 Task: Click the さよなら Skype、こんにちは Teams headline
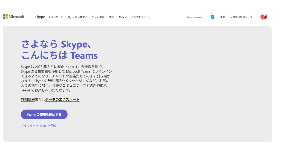[x=59, y=50]
